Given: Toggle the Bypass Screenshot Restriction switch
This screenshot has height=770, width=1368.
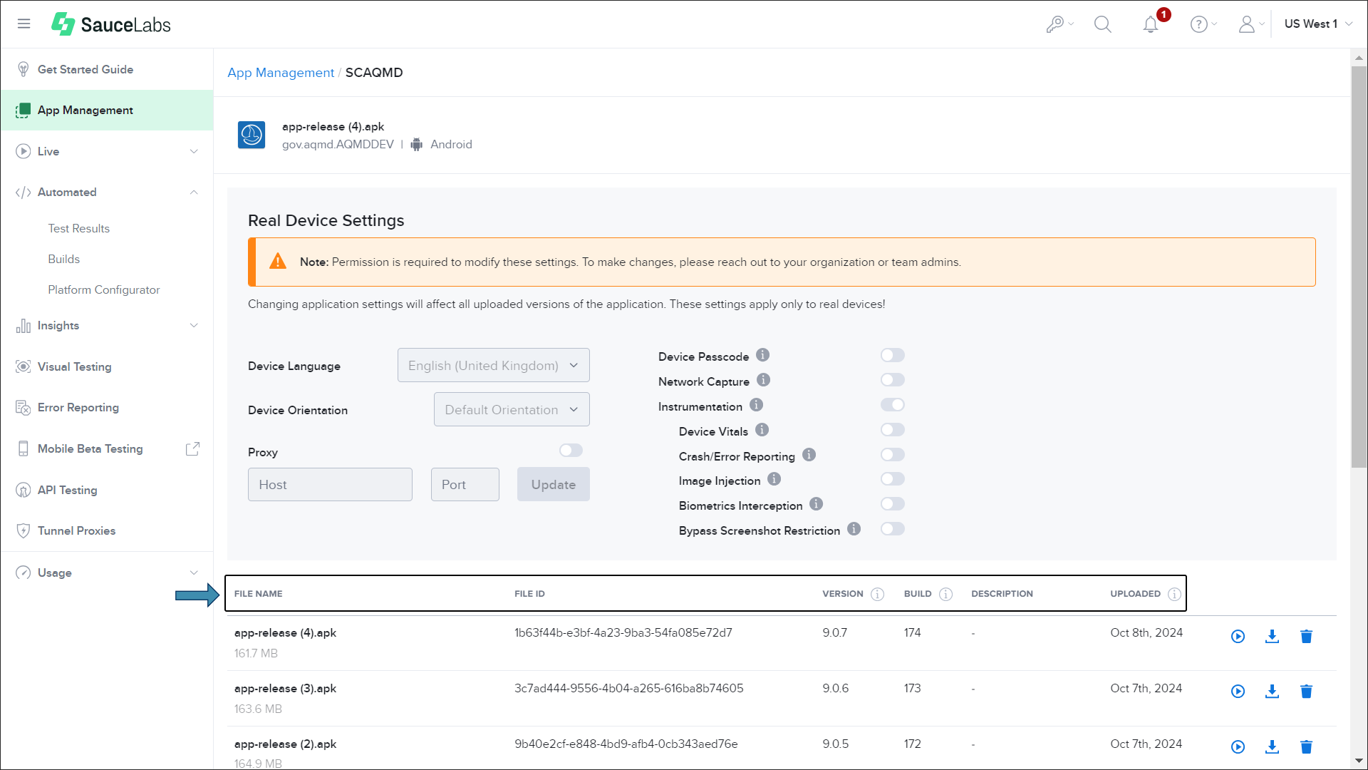Looking at the screenshot, I should [x=892, y=529].
